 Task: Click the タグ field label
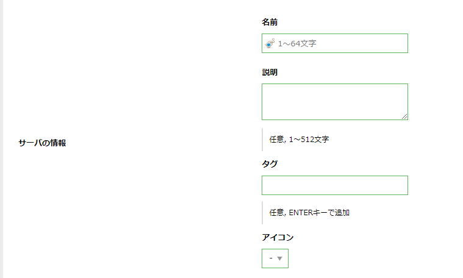click(x=270, y=164)
